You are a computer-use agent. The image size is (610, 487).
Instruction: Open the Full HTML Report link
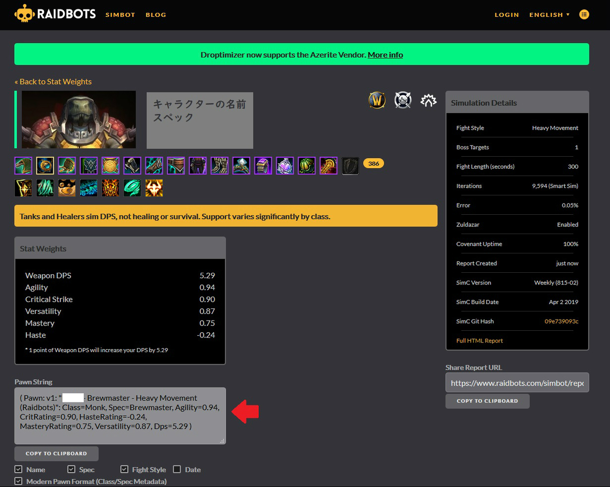479,340
